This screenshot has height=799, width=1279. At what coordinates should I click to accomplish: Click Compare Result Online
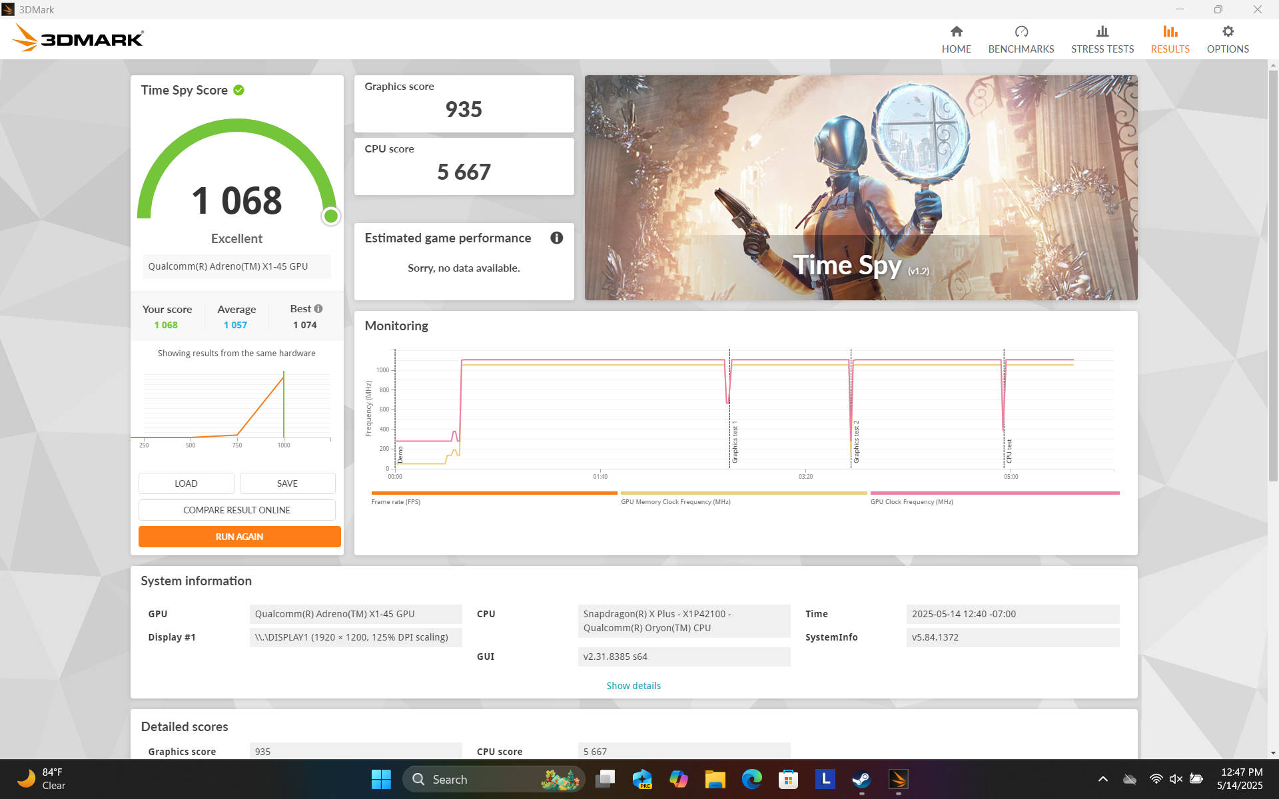click(236, 510)
